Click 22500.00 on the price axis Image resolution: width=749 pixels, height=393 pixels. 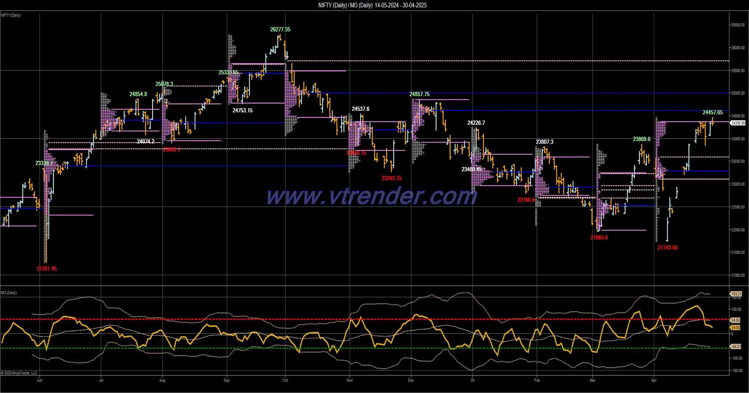point(738,207)
